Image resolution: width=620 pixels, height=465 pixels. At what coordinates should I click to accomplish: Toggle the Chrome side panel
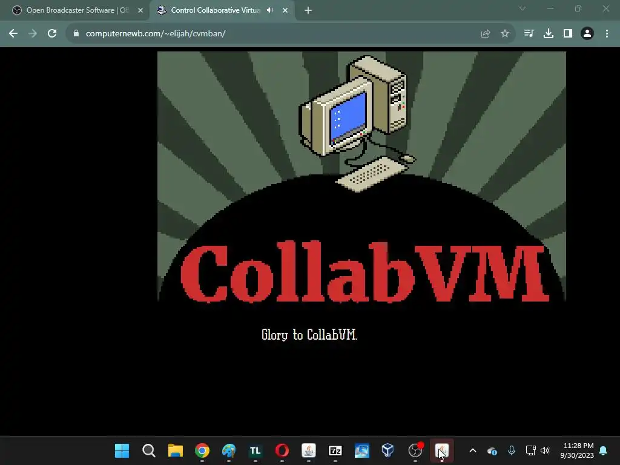[x=568, y=34]
